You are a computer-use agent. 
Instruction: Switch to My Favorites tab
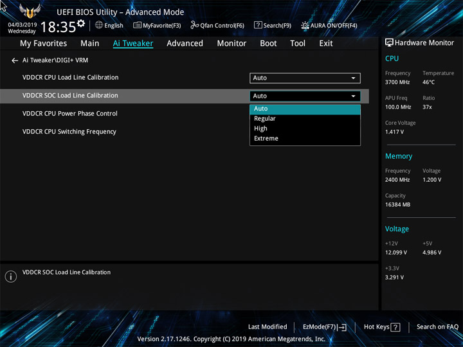click(44, 44)
